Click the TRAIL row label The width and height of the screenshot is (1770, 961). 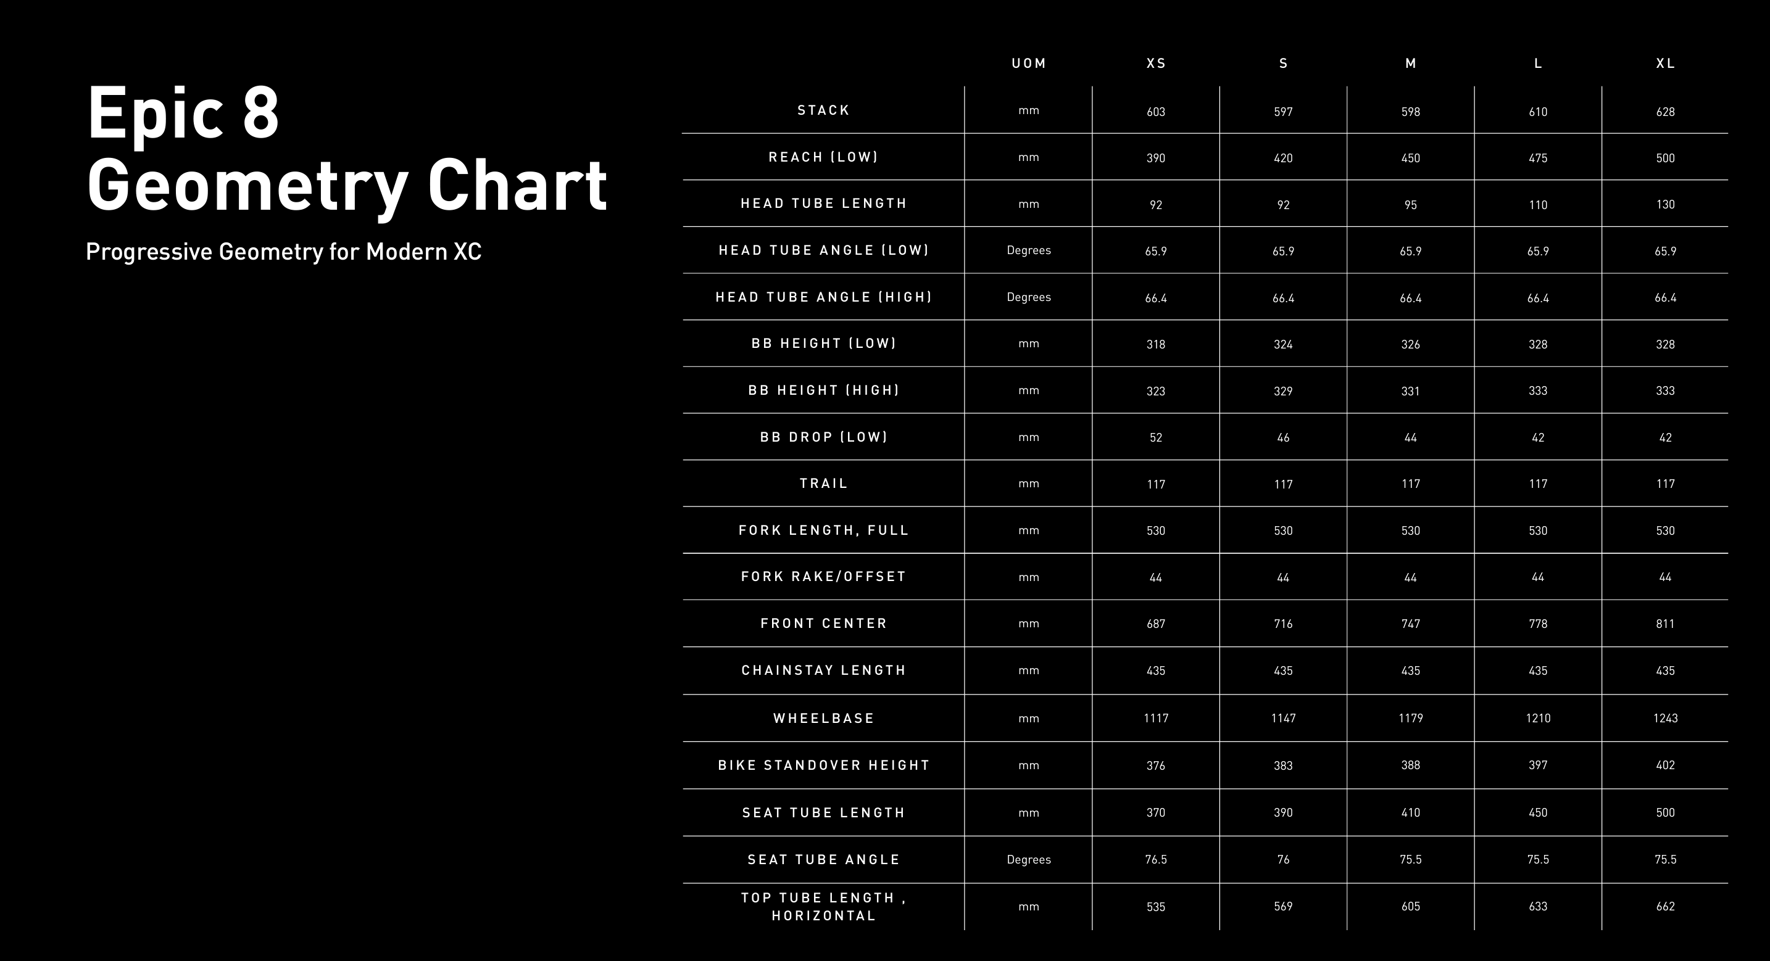coord(823,484)
